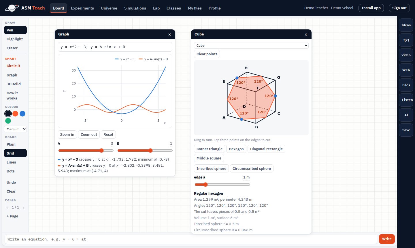Click the ASM Teach planet logo
Screen dimensions: 415x248
tap(12, 8)
